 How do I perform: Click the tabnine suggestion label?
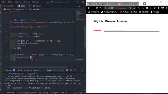click(x=79, y=60)
